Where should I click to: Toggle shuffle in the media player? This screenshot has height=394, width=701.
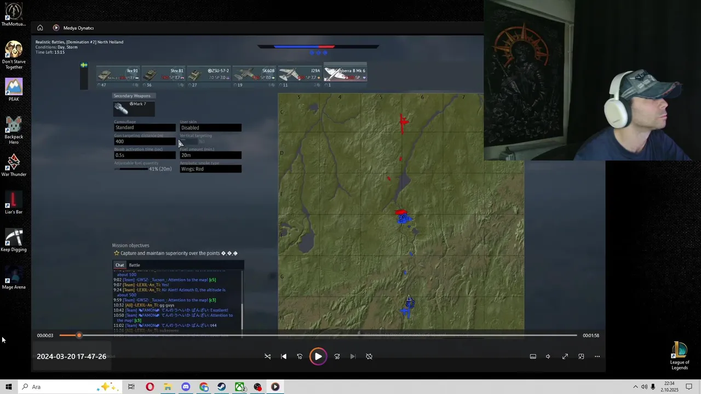point(268,356)
